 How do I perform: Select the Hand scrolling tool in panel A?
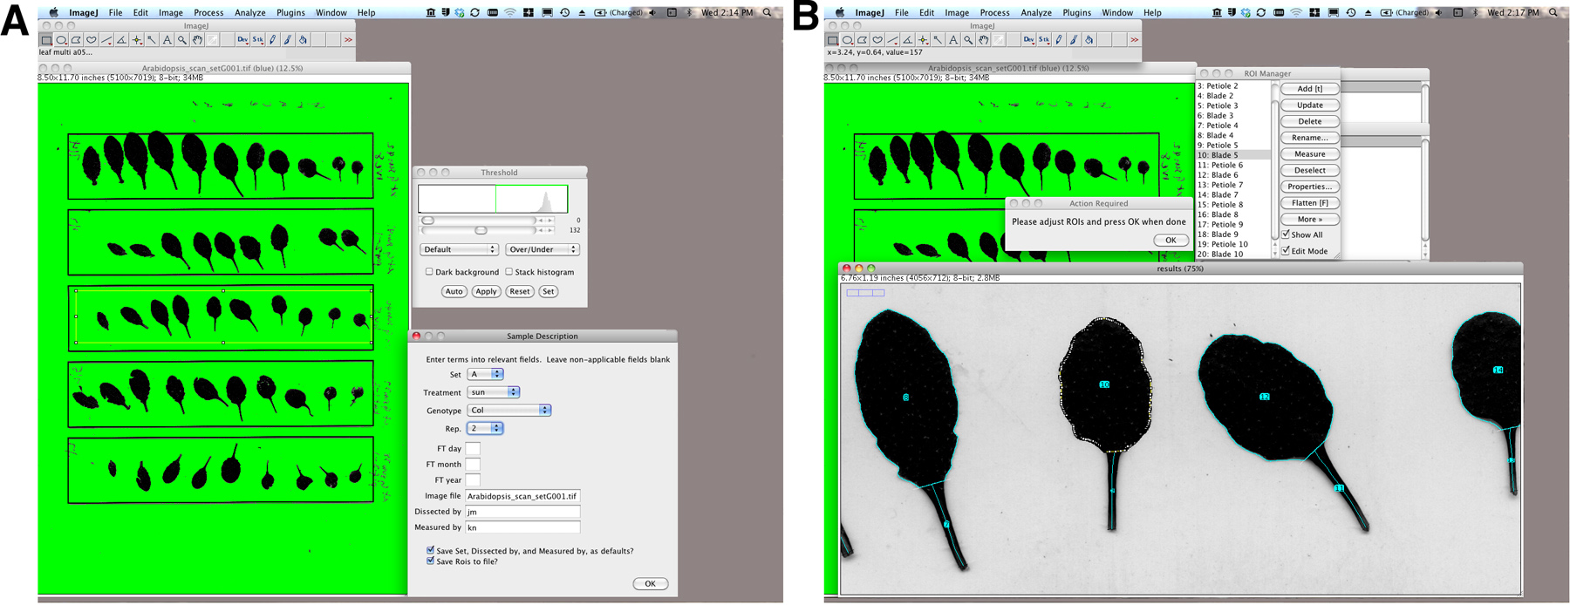(x=197, y=40)
